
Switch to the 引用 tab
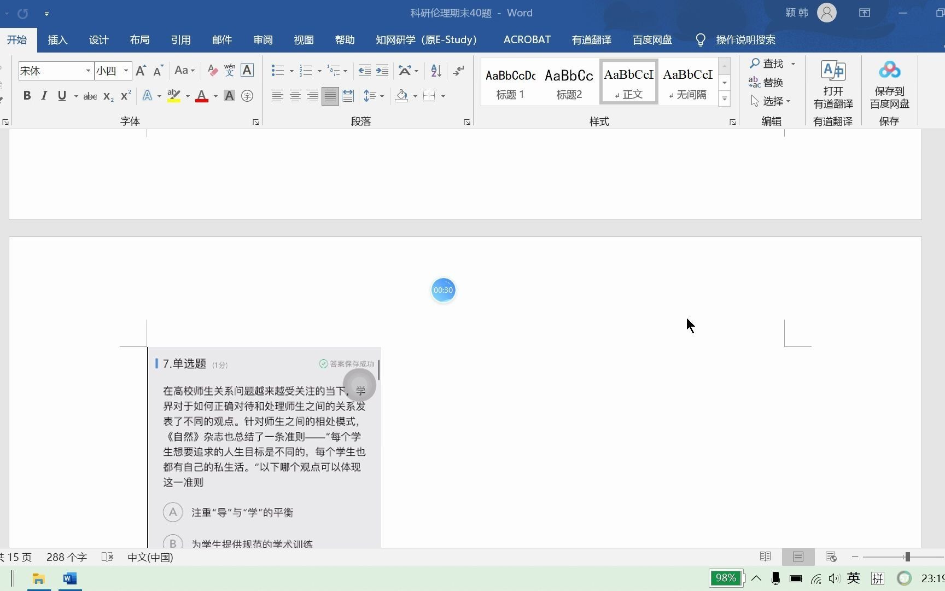pos(180,40)
